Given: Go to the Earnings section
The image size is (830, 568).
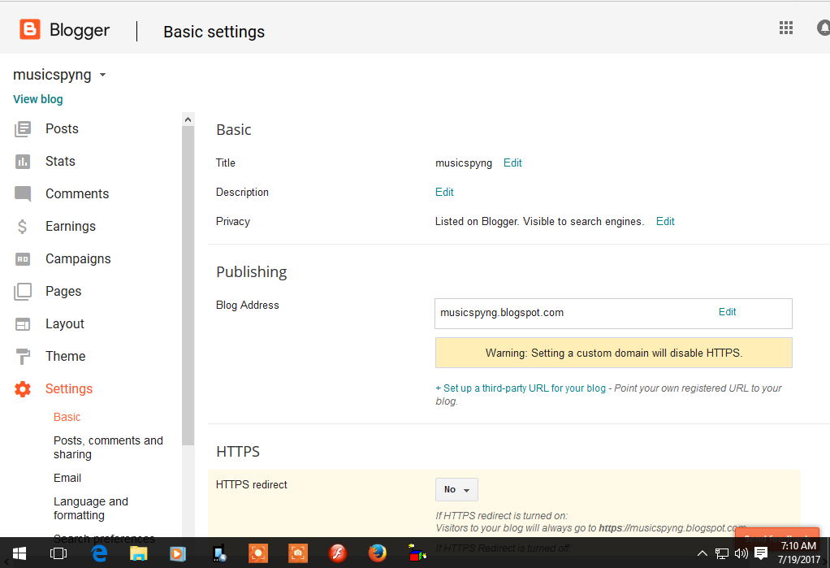Looking at the screenshot, I should click(71, 226).
